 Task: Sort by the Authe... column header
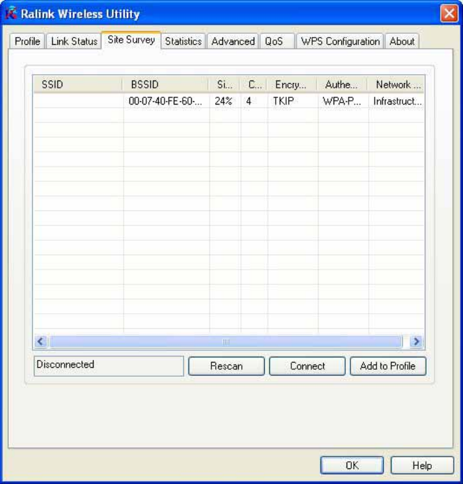tap(342, 84)
